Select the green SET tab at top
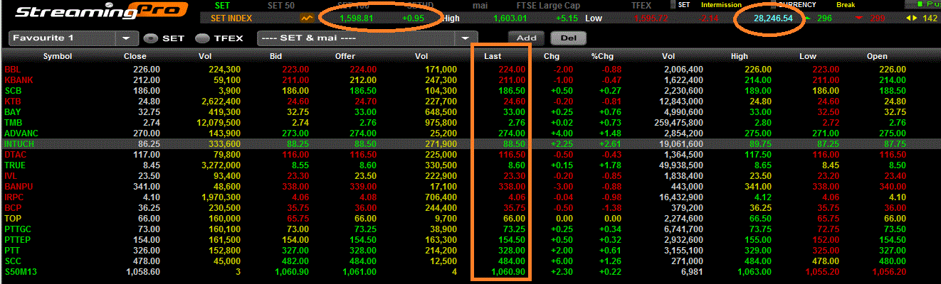The width and height of the screenshot is (941, 284). click(222, 5)
